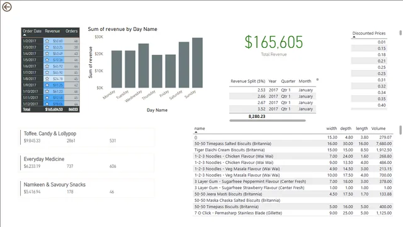Click the 0.01 discounted price value

click(382, 42)
